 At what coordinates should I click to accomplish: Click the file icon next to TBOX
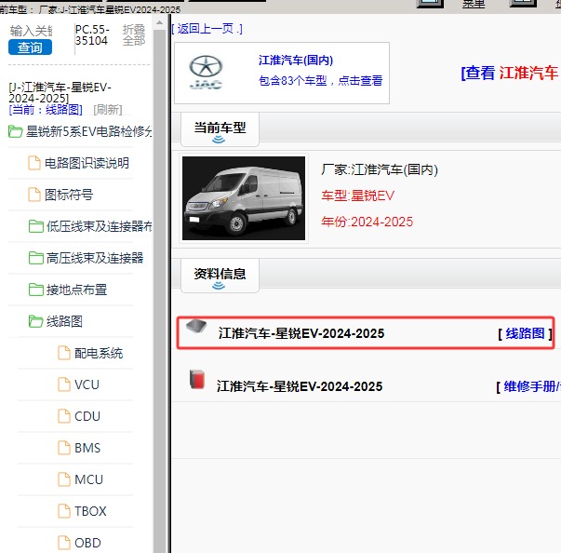click(x=64, y=511)
